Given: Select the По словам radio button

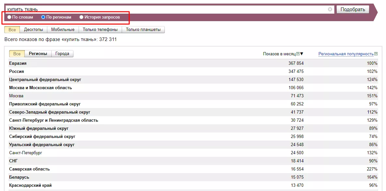Looking at the screenshot, I should click(x=9, y=17).
